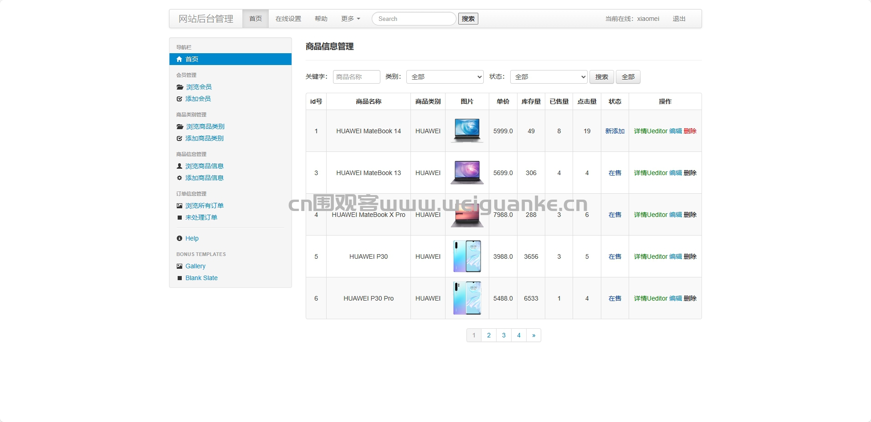Click 编辑 for HUAWEI MateBook 14
Viewport: 871px width, 422px height.
tap(676, 131)
